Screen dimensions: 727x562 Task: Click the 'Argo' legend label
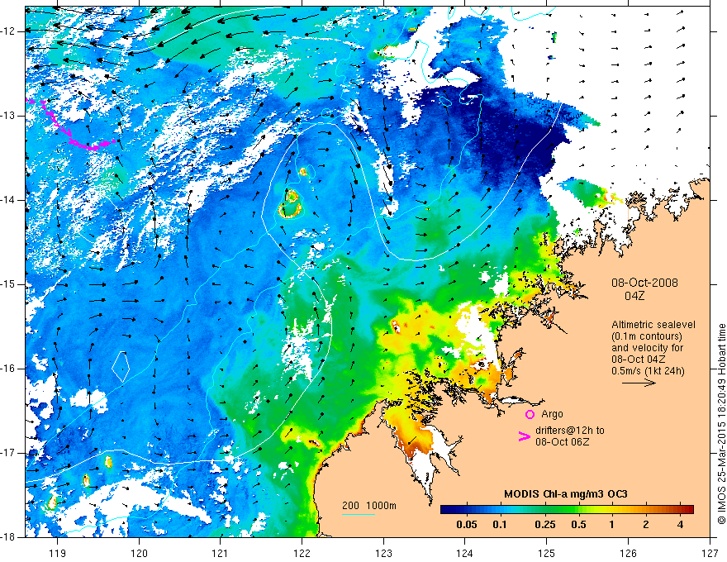click(552, 414)
